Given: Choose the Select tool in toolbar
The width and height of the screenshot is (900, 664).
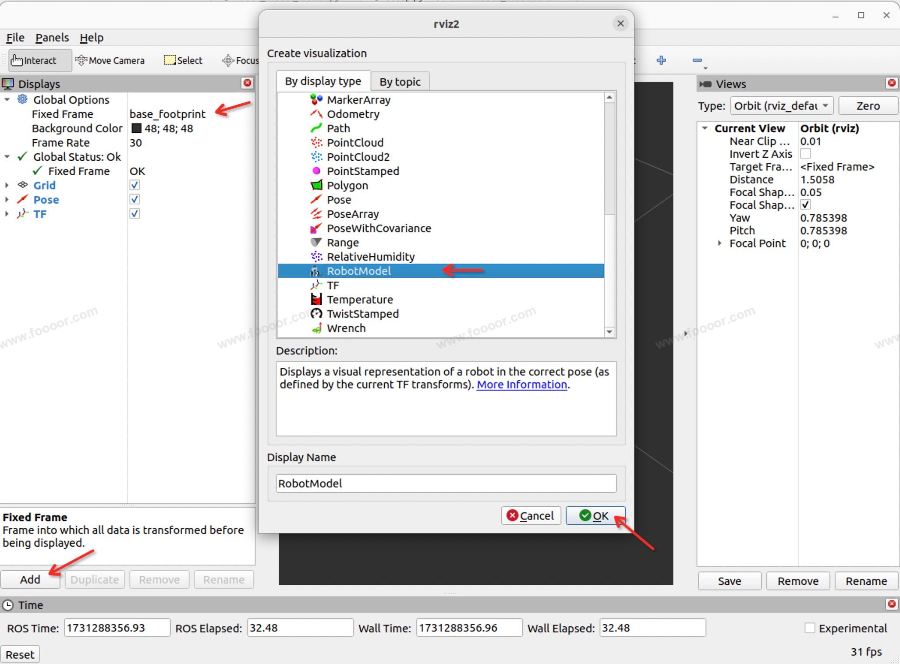Looking at the screenshot, I should [x=183, y=60].
